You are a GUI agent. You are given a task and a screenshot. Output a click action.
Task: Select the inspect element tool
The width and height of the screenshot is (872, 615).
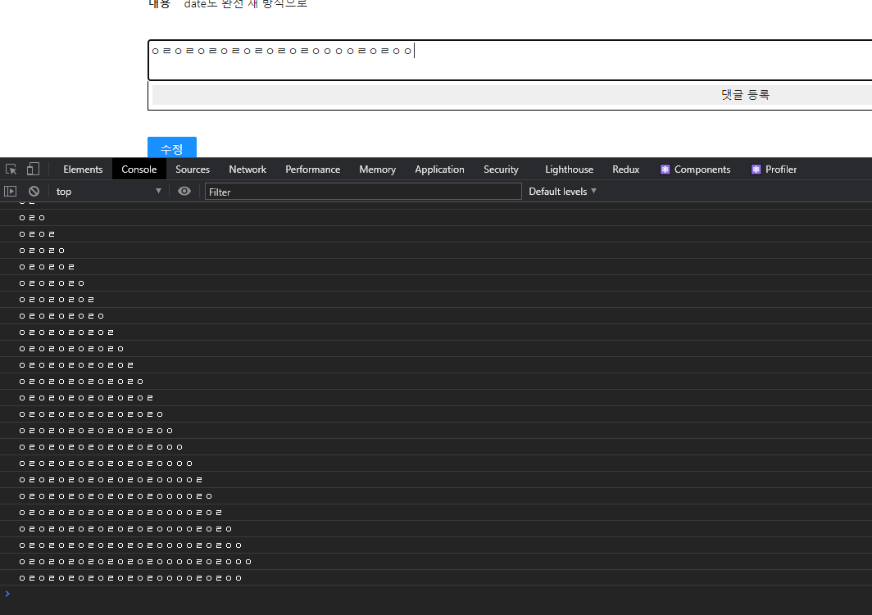11,169
